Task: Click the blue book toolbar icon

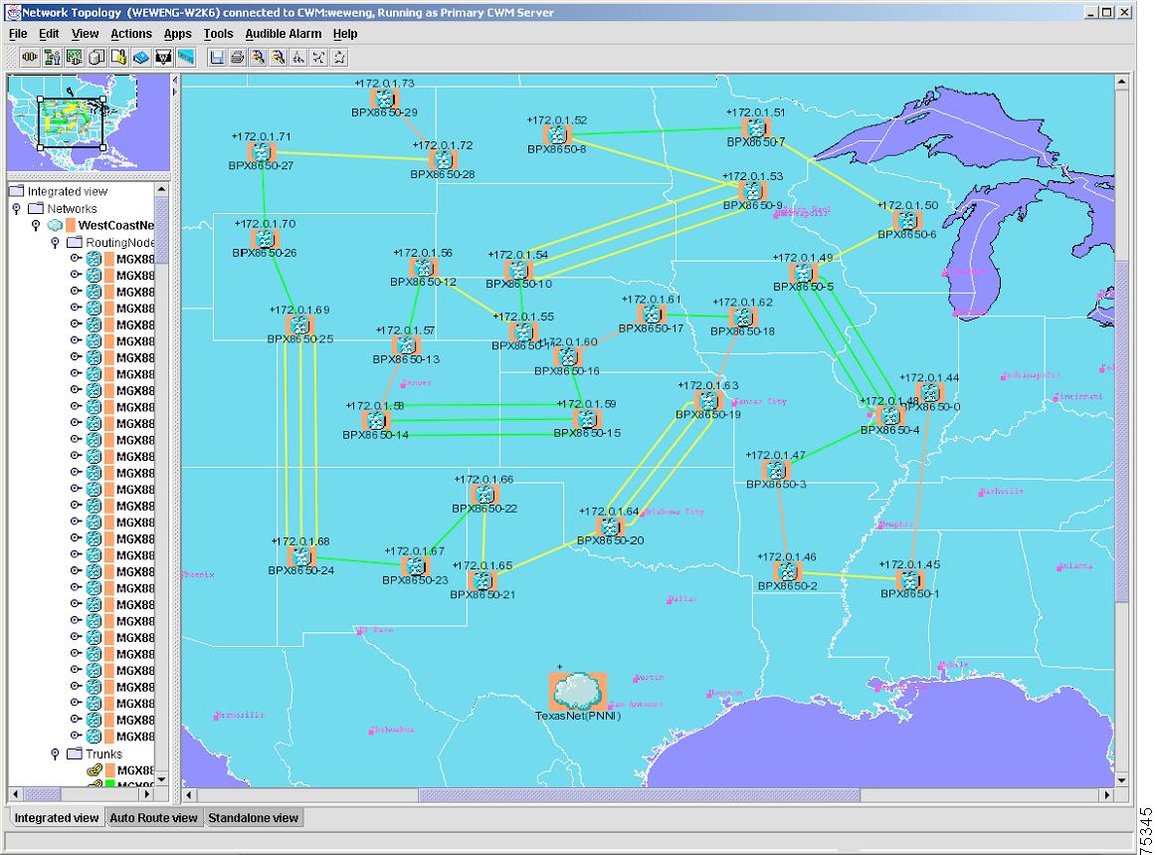Action: click(x=141, y=57)
